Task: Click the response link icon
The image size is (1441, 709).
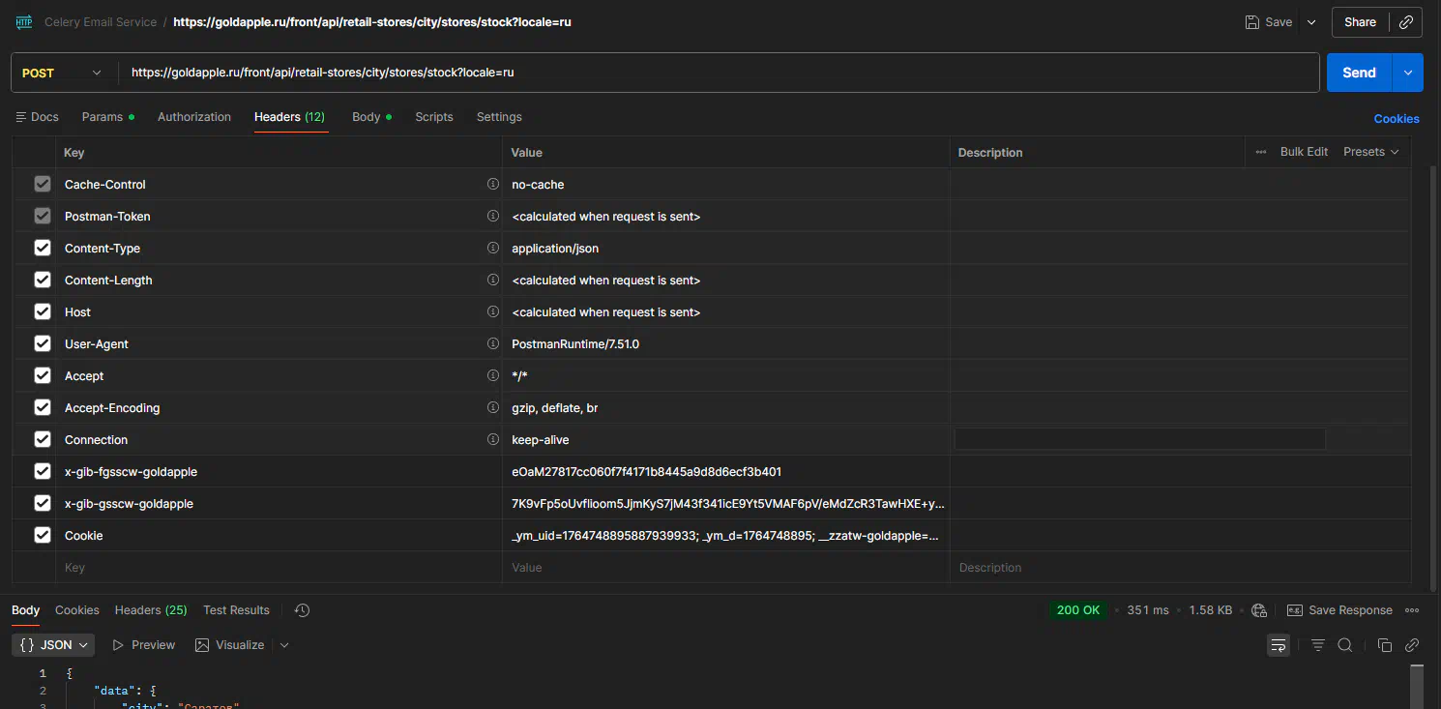Action: [x=1412, y=645]
